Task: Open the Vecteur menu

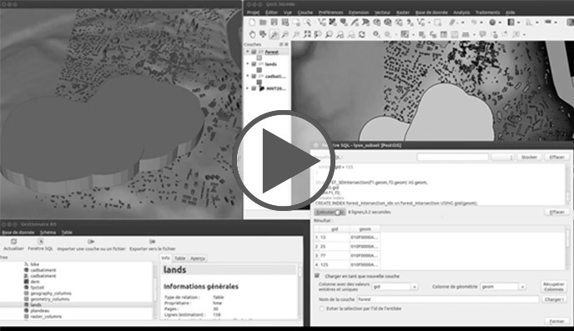Action: click(382, 13)
